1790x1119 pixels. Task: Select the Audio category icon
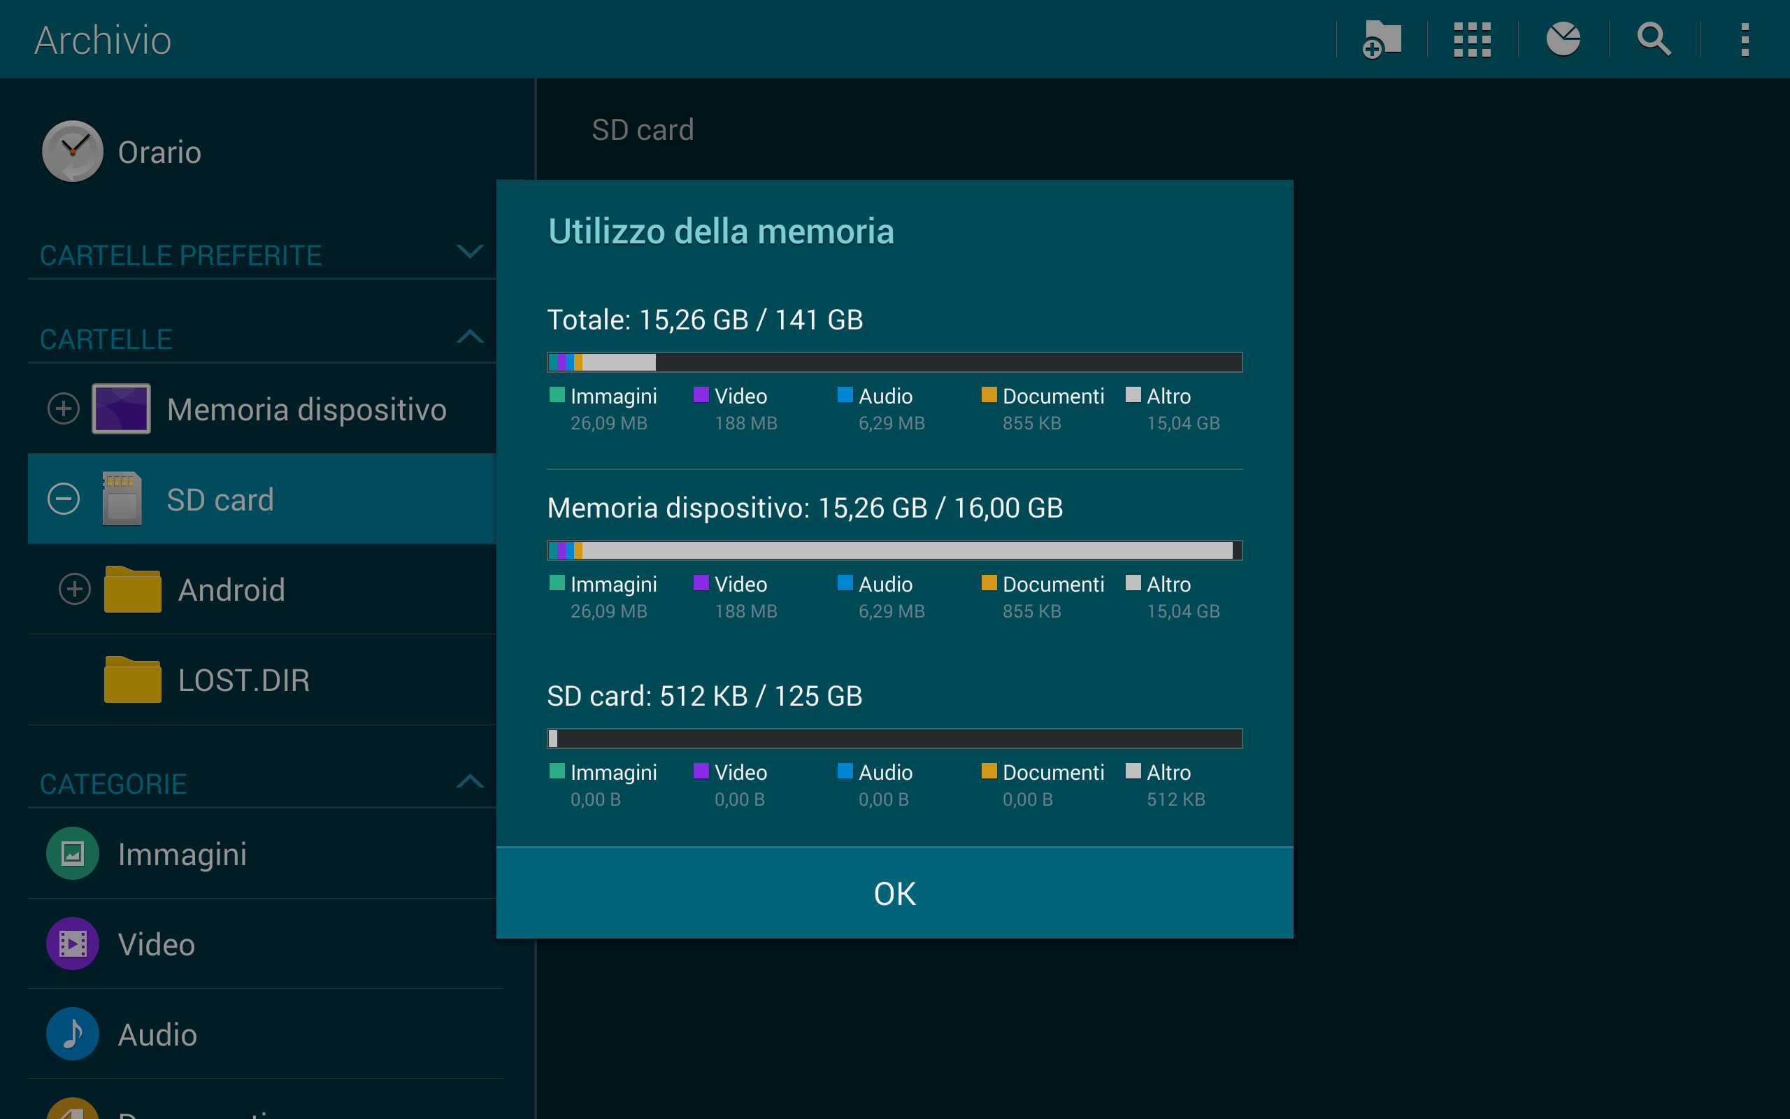(x=73, y=1034)
